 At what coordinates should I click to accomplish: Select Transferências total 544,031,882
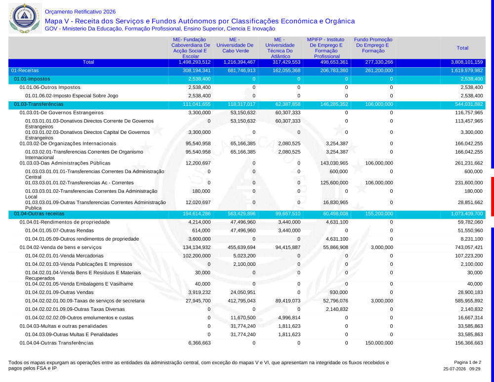coord(469,104)
